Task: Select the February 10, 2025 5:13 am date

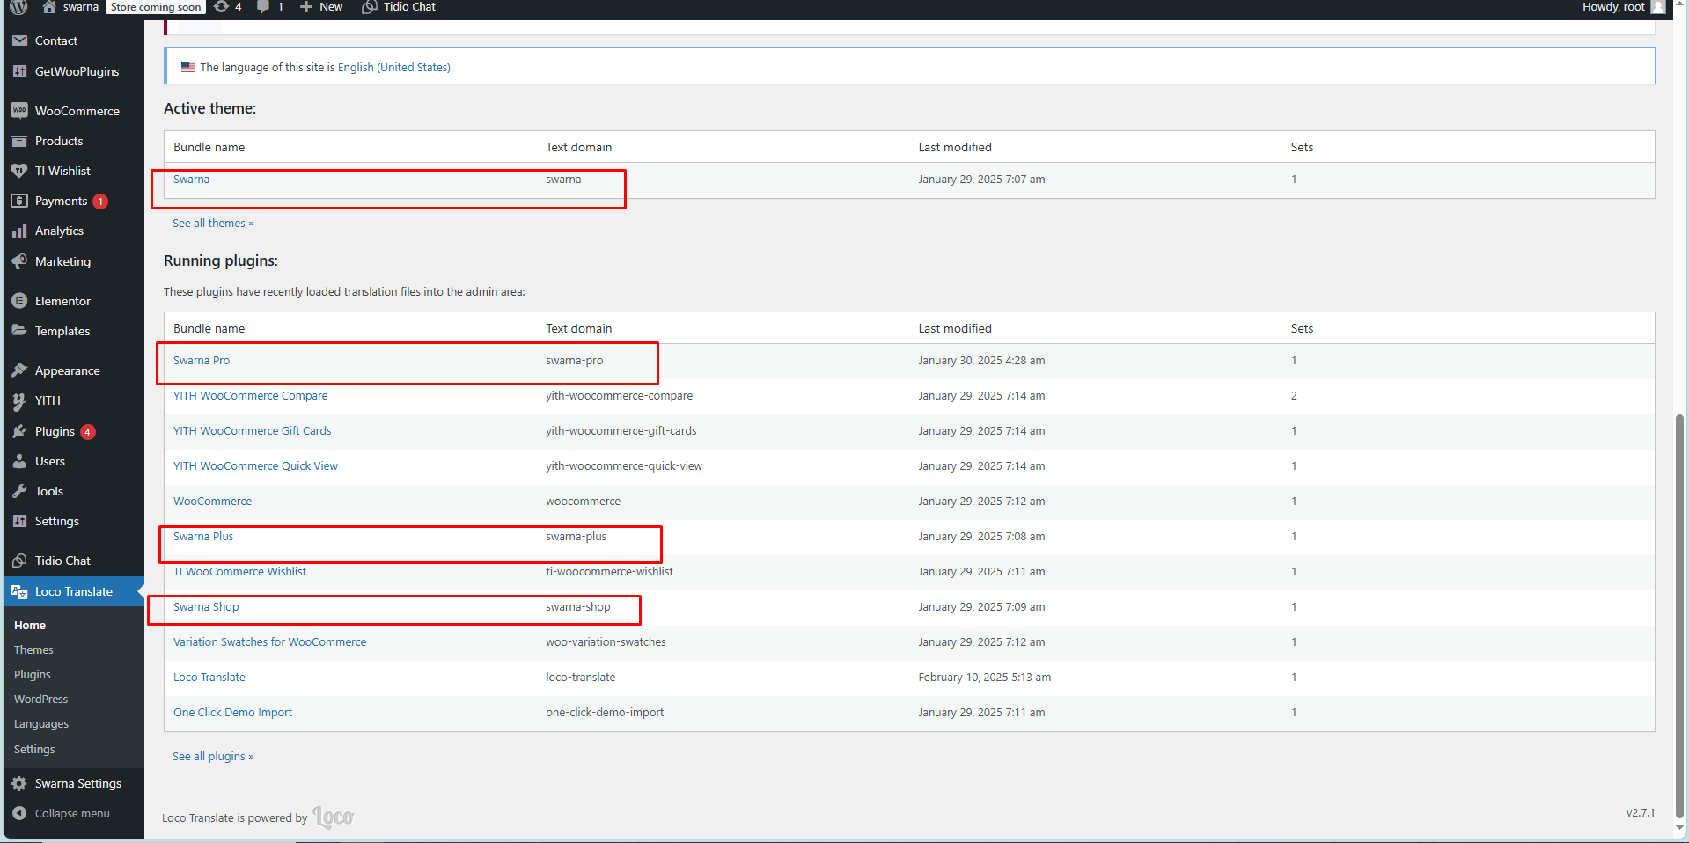Action: 984,677
